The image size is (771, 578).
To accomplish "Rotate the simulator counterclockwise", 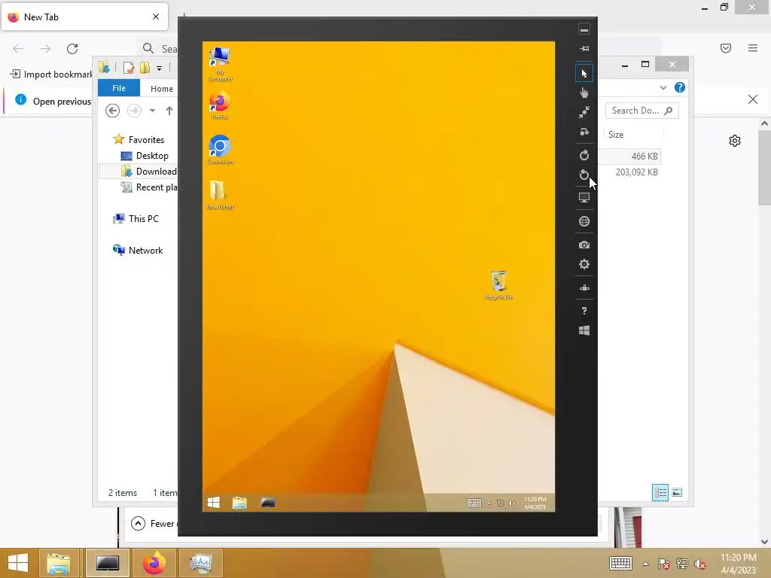I will 584,175.
